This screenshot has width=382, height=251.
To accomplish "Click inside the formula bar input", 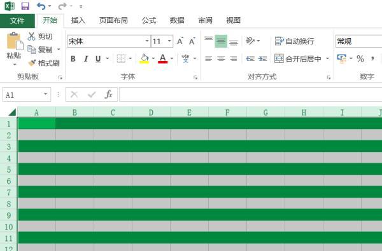I will 251,95.
